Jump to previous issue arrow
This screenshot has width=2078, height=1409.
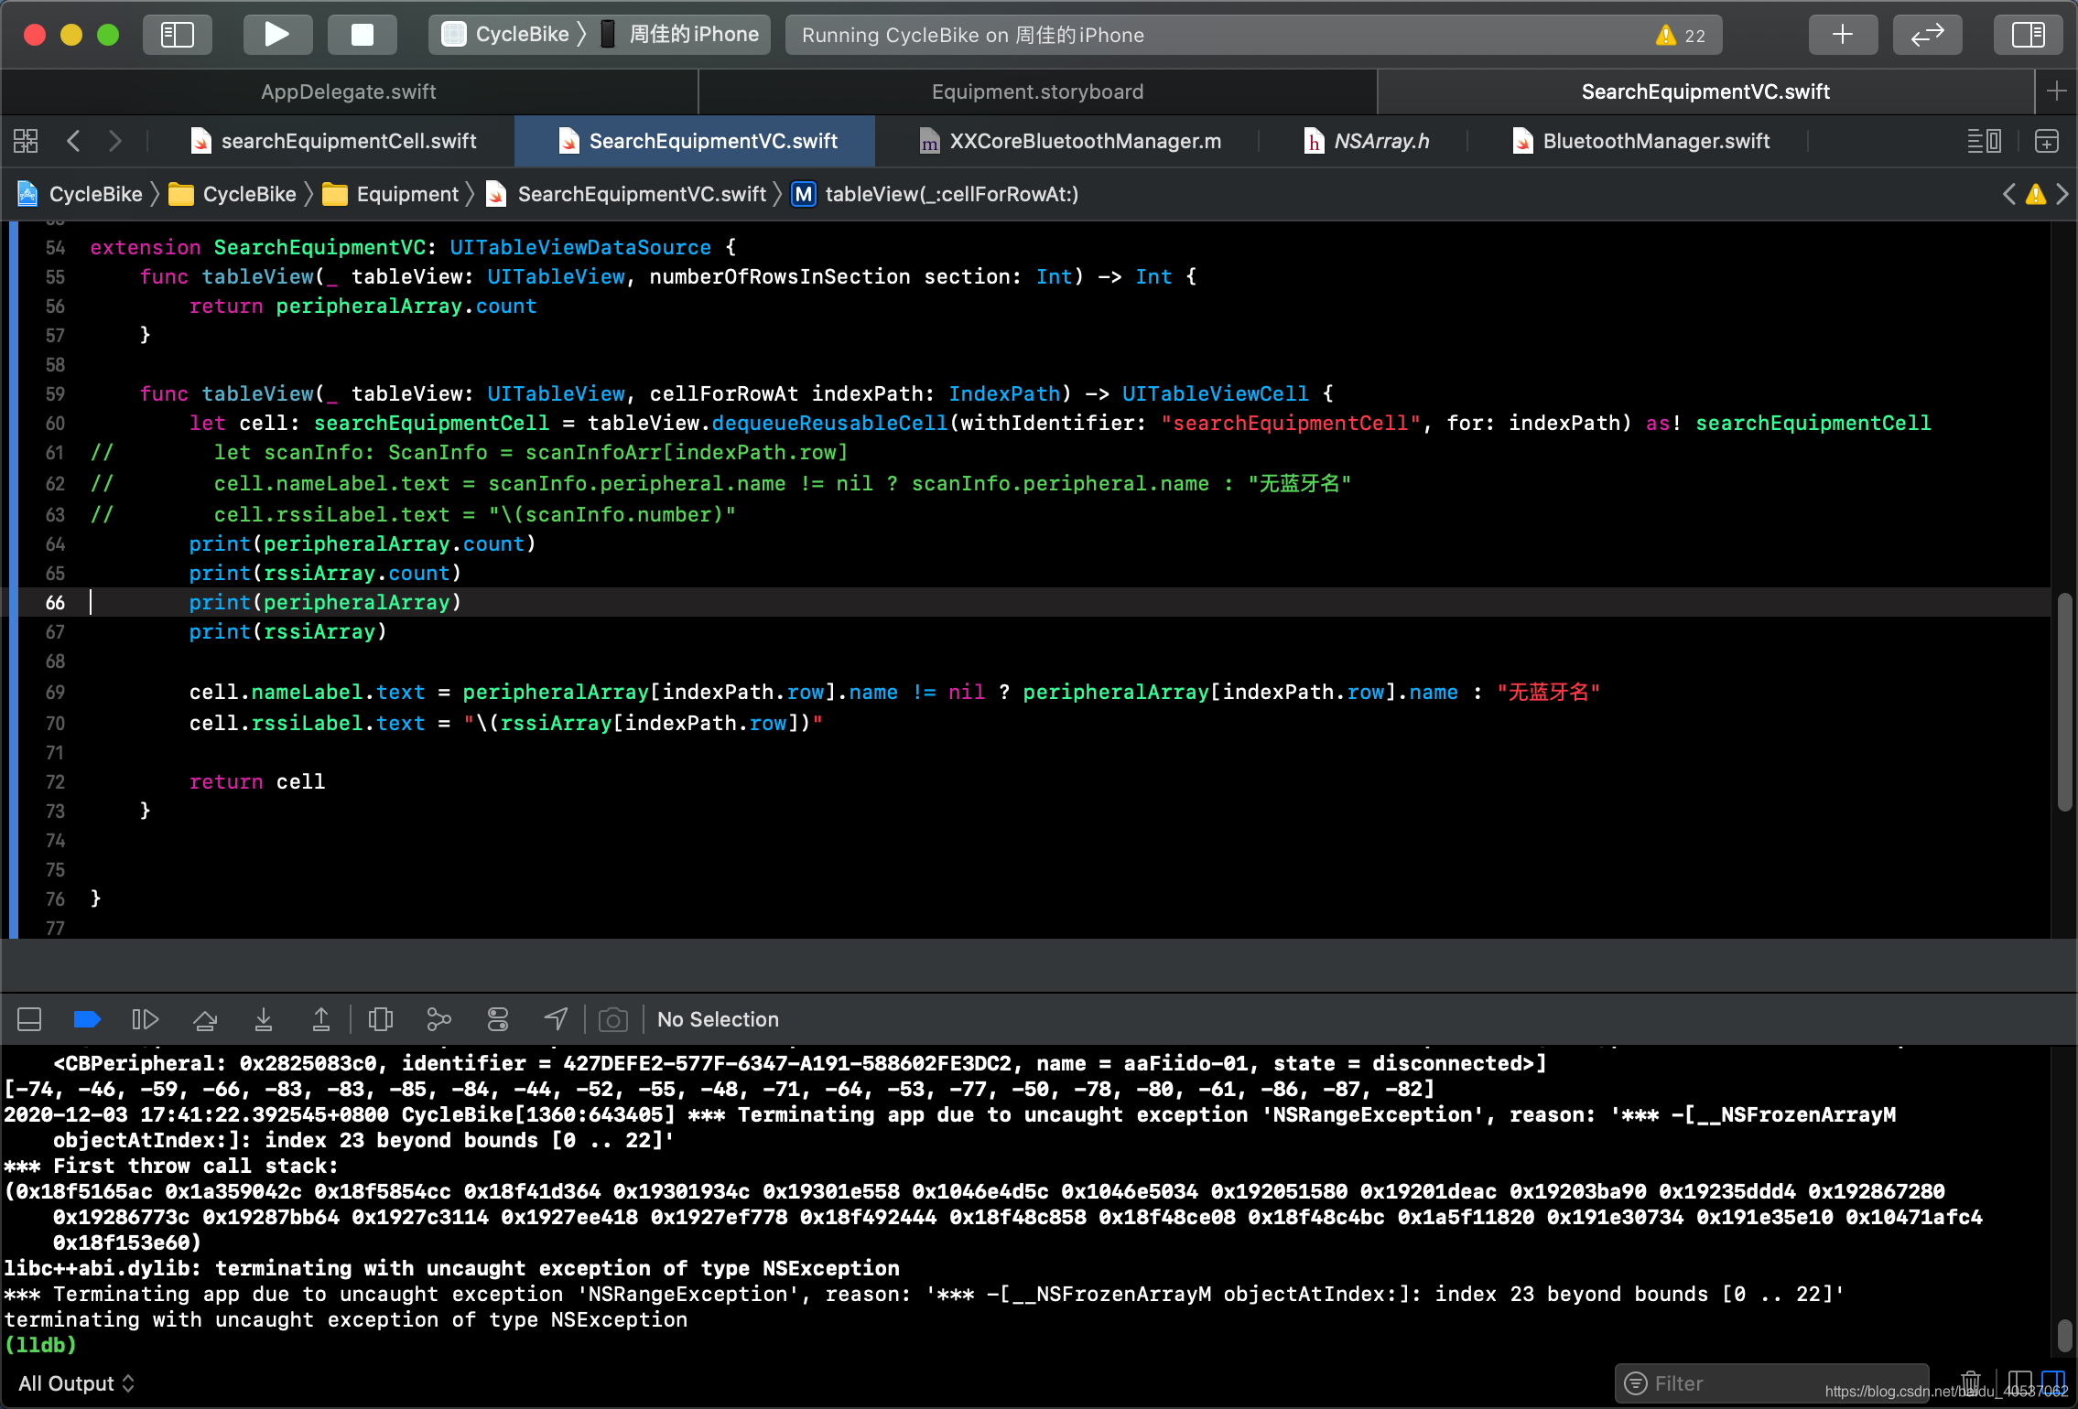2009,194
